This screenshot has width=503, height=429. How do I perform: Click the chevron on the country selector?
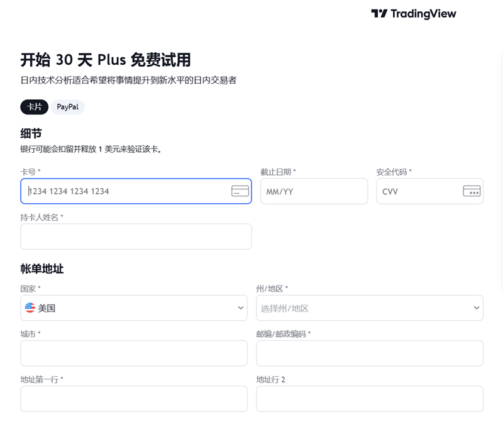[x=240, y=308]
